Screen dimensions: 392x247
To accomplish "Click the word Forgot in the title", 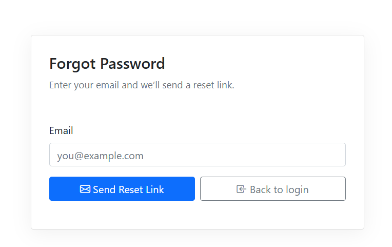I will coord(72,64).
